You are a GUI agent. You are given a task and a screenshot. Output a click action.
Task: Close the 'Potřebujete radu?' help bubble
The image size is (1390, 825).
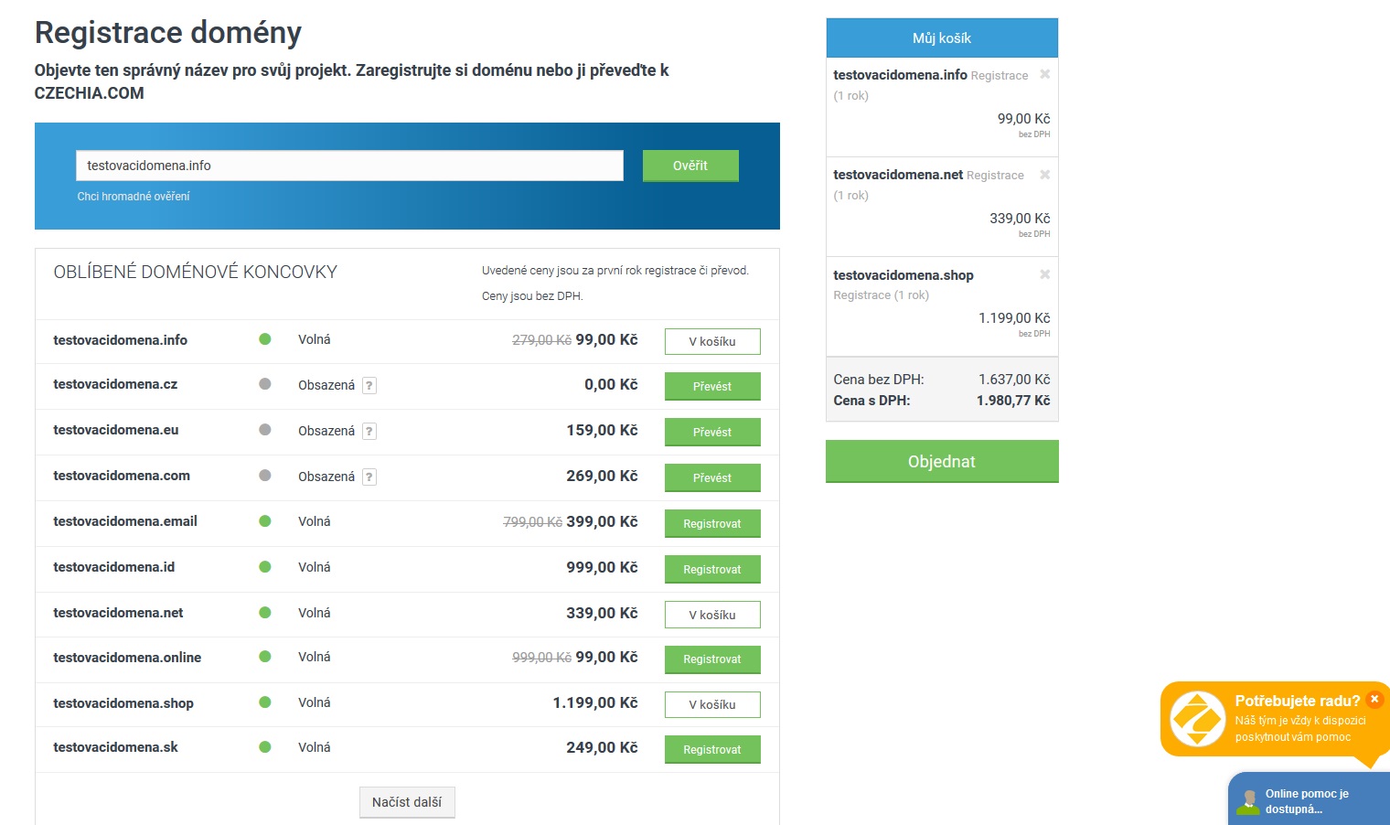coord(1374,699)
